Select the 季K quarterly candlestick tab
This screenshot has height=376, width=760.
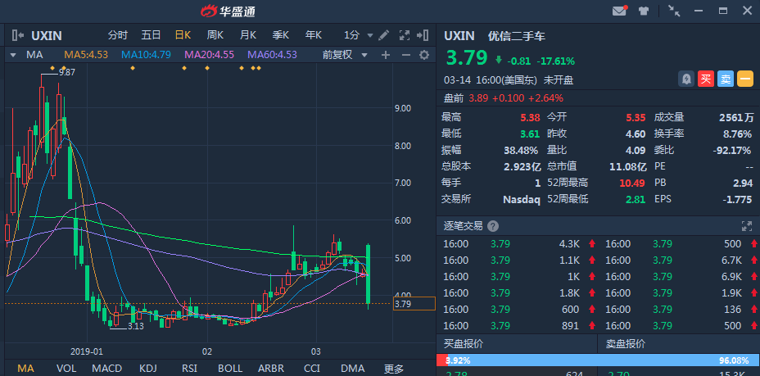(x=281, y=35)
